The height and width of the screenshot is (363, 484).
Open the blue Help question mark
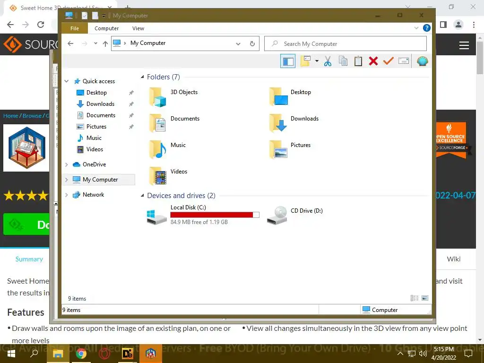point(427,28)
